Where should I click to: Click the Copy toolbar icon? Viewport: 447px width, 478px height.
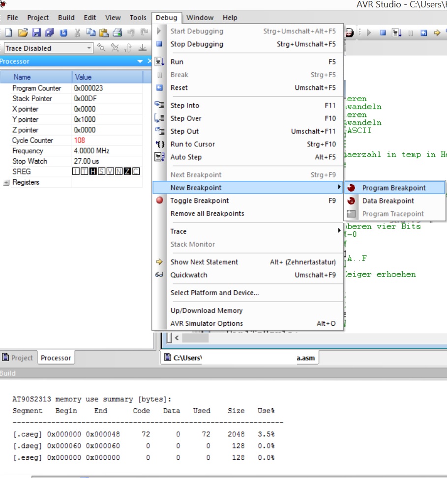[90, 32]
